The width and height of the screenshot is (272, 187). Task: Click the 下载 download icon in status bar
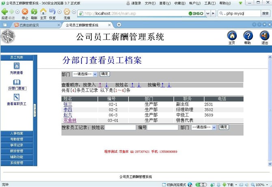click(x=224, y=185)
